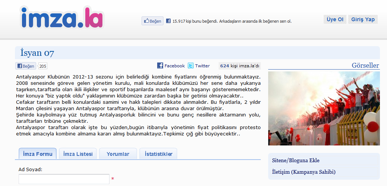The image size is (387, 186).
Task: Open the Giriş Yap login button
Action: pos(363,19)
